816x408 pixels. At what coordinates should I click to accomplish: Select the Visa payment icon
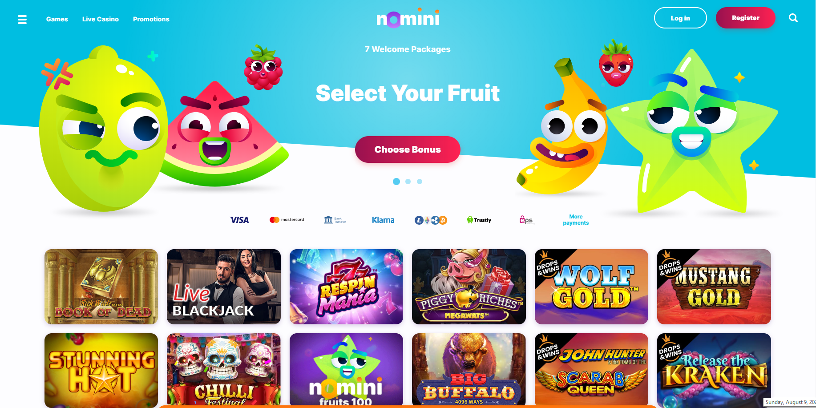click(x=239, y=220)
